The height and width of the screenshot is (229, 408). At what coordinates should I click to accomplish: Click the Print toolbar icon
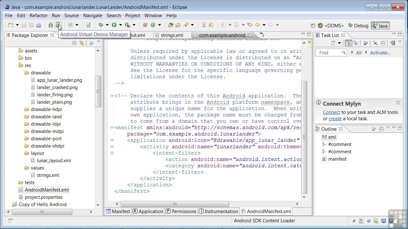coord(39,25)
